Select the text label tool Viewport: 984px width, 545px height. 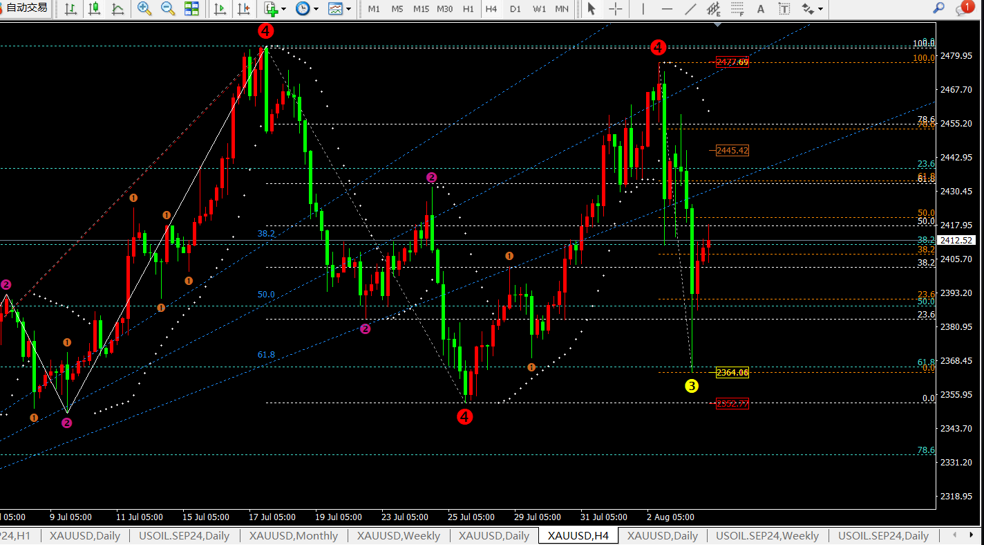[x=784, y=8]
